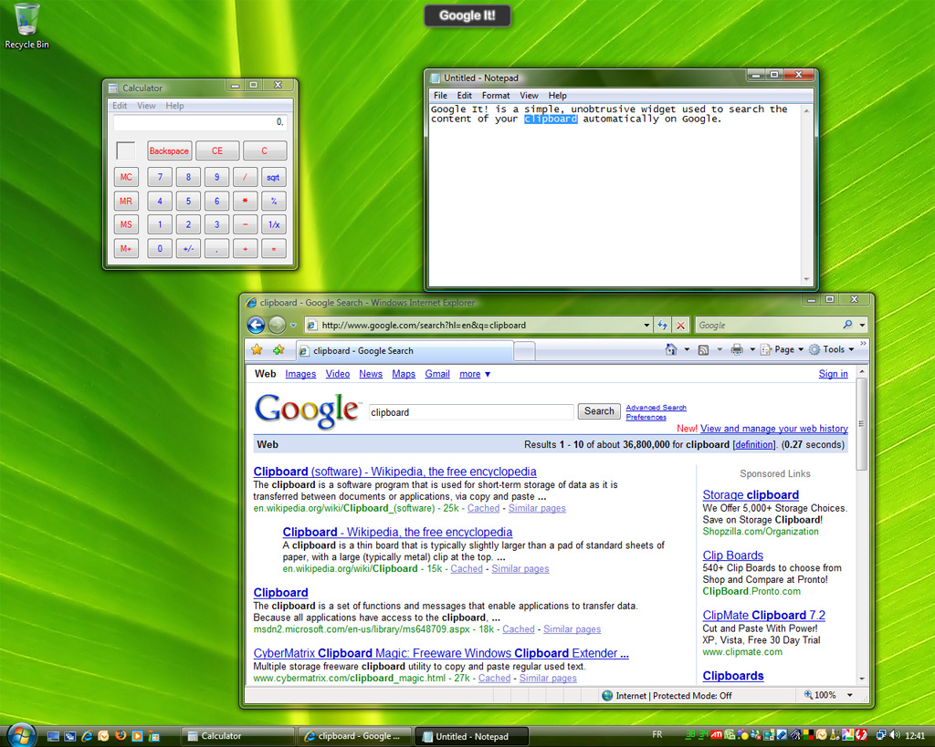This screenshot has width=935, height=747.
Task: Click the Google search text box
Action: coord(471,412)
